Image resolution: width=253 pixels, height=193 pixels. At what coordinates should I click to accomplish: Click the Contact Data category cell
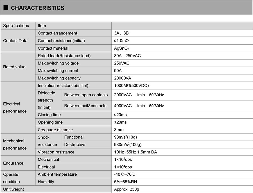pyautogui.click(x=15, y=41)
